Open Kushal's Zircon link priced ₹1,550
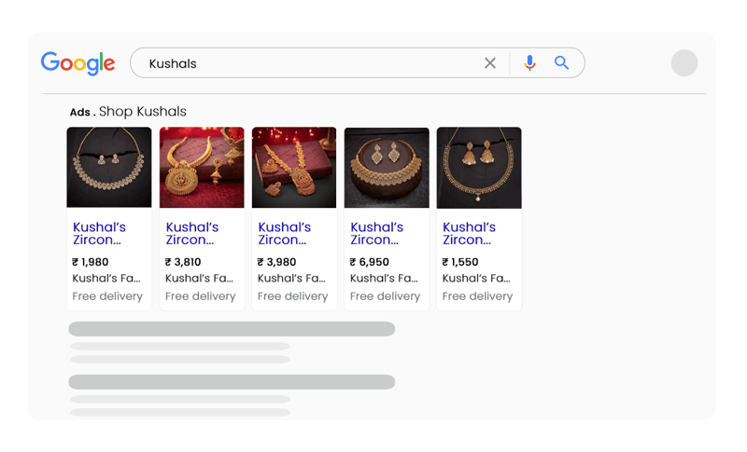The height and width of the screenshot is (452, 747). pyautogui.click(x=469, y=233)
